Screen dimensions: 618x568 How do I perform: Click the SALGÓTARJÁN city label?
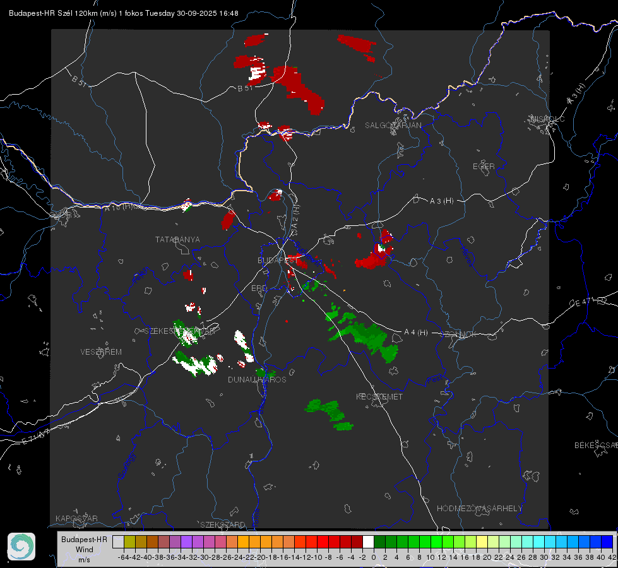(393, 126)
